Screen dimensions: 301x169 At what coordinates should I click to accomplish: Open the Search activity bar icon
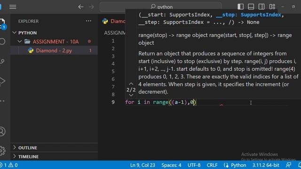2,41
